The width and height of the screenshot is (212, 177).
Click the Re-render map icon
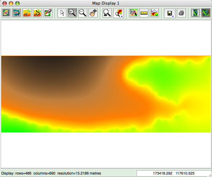point(17,13)
